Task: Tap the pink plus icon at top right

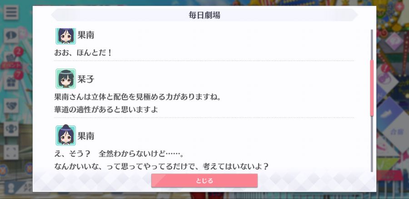Action: coord(399,6)
